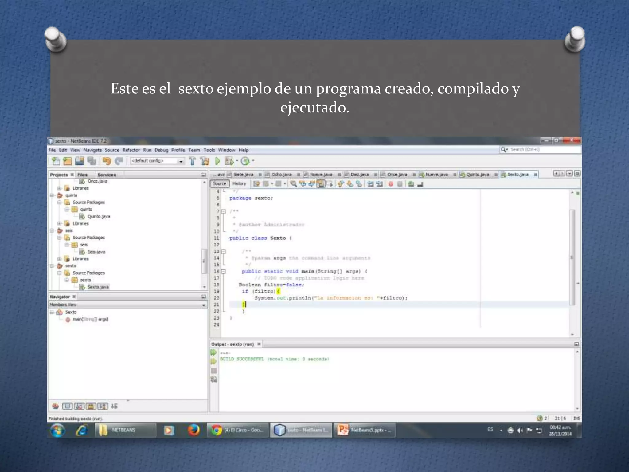Switch to the Diez.java editor tab

(x=359, y=174)
